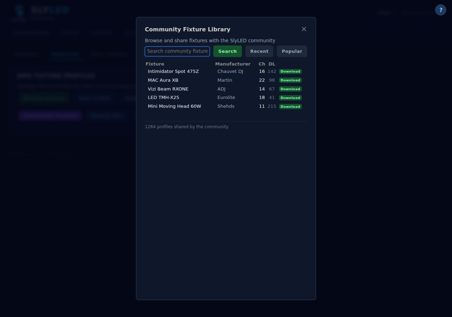Download the LED TMH-X25 profile

[x=290, y=98]
